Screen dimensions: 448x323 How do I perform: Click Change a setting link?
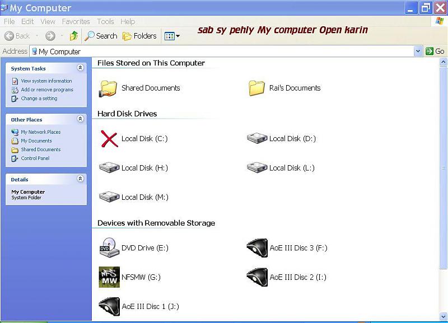coord(39,98)
